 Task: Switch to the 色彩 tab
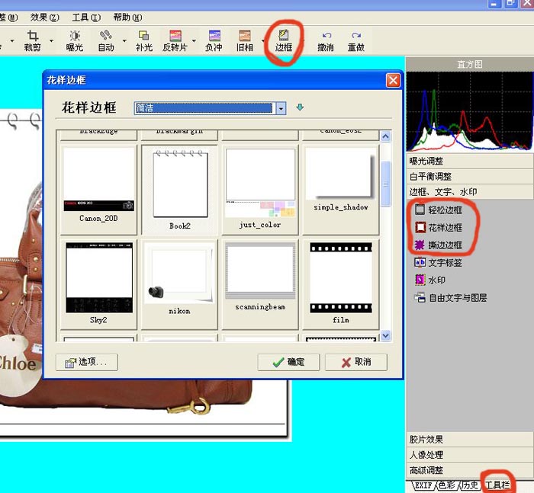pyautogui.click(x=446, y=485)
